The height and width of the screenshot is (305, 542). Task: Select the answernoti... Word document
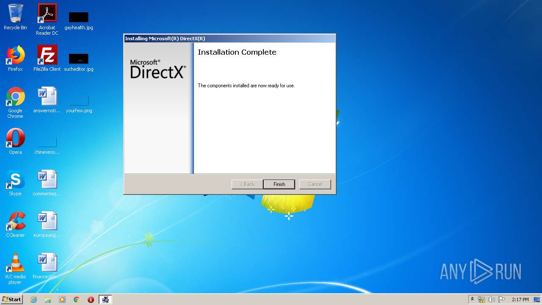pos(47,100)
